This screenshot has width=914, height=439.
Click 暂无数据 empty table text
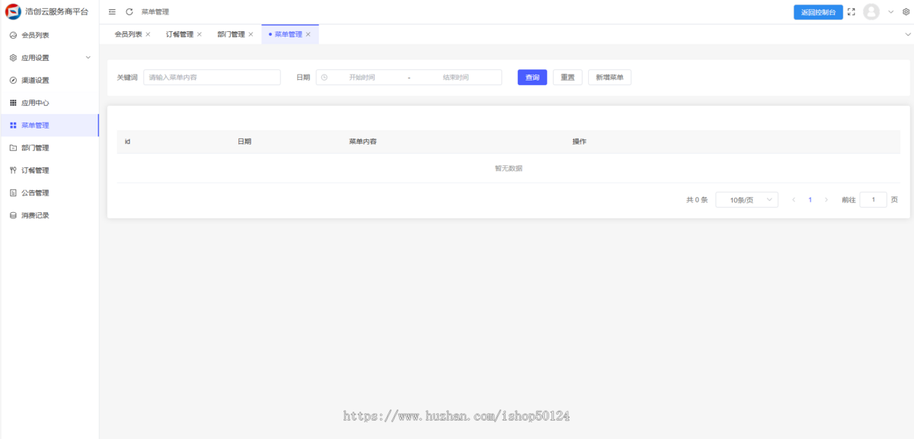[508, 168]
